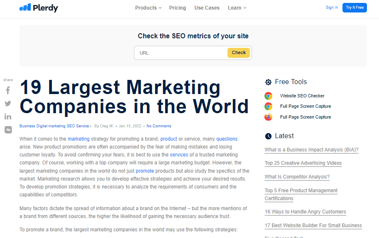Click 'Check the SEO metrics of your site' heading
The width and height of the screenshot is (379, 238).
pyautogui.click(x=193, y=36)
